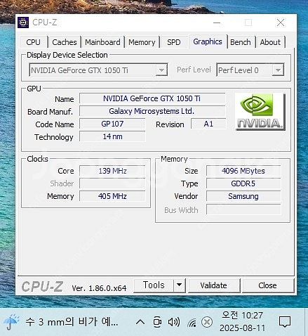This screenshot has height=336, width=308.
Task: Click the 14 nm technology value
Action: tap(112, 136)
